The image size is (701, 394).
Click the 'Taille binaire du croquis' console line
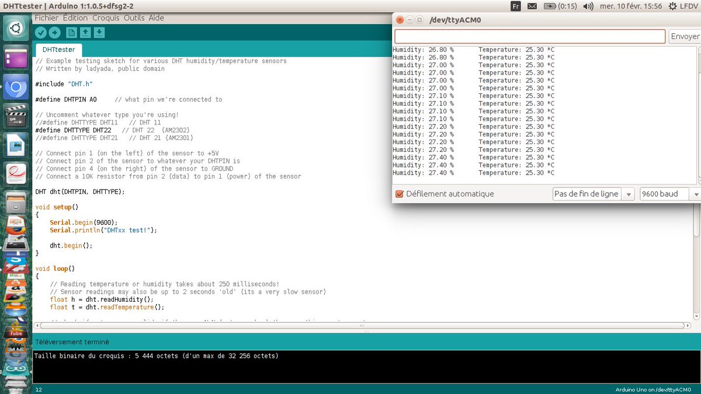tap(157, 355)
